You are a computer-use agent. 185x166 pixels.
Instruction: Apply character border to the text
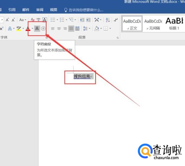44,20
